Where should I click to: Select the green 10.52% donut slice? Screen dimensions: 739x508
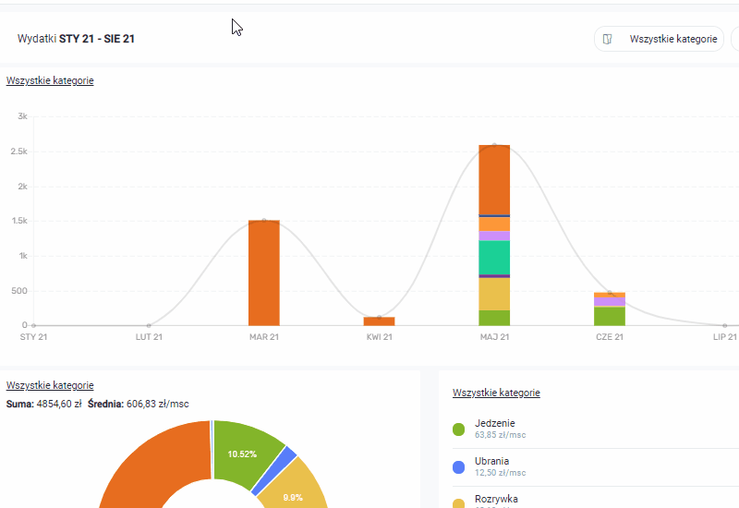(x=243, y=454)
